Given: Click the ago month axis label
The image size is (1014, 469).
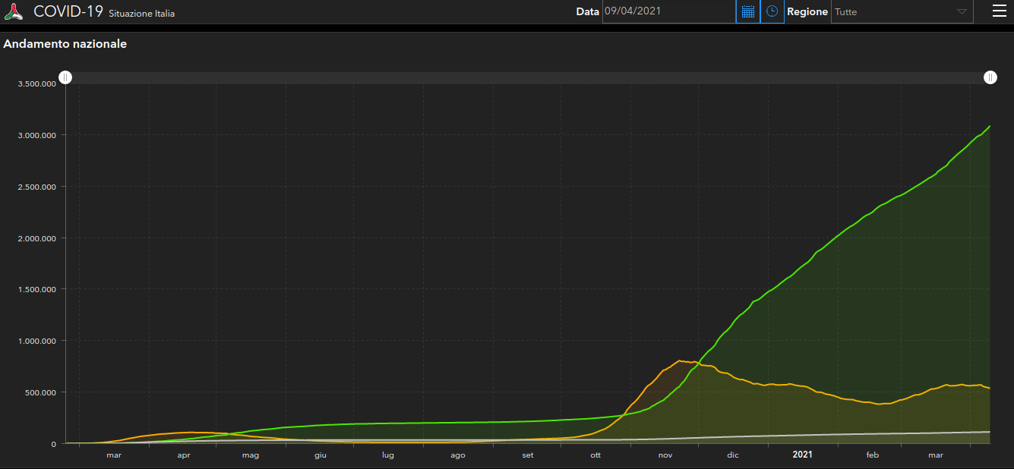Looking at the screenshot, I should (458, 455).
